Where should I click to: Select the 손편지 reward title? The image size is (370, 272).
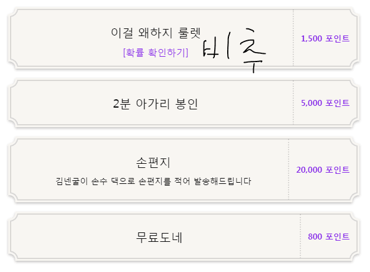tap(153, 163)
